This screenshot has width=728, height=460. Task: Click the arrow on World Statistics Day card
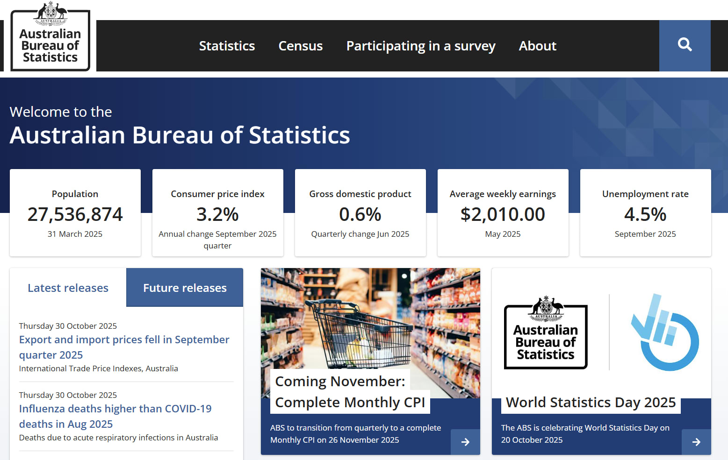point(696,442)
